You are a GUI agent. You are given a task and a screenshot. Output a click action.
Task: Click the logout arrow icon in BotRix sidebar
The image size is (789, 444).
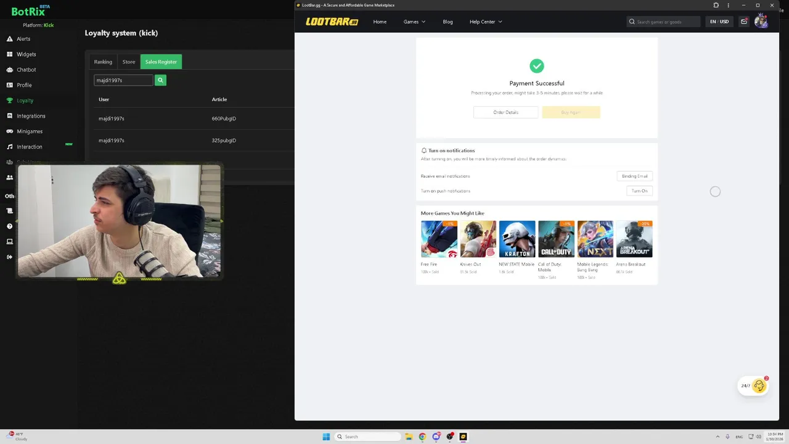click(9, 257)
